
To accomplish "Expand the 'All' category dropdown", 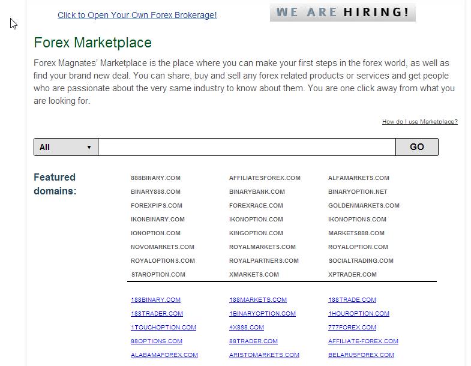I will [x=65, y=147].
